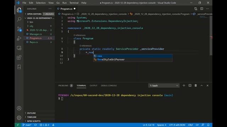Change language mode via C#
This screenshot has height=127, width=227.
point(197,125)
